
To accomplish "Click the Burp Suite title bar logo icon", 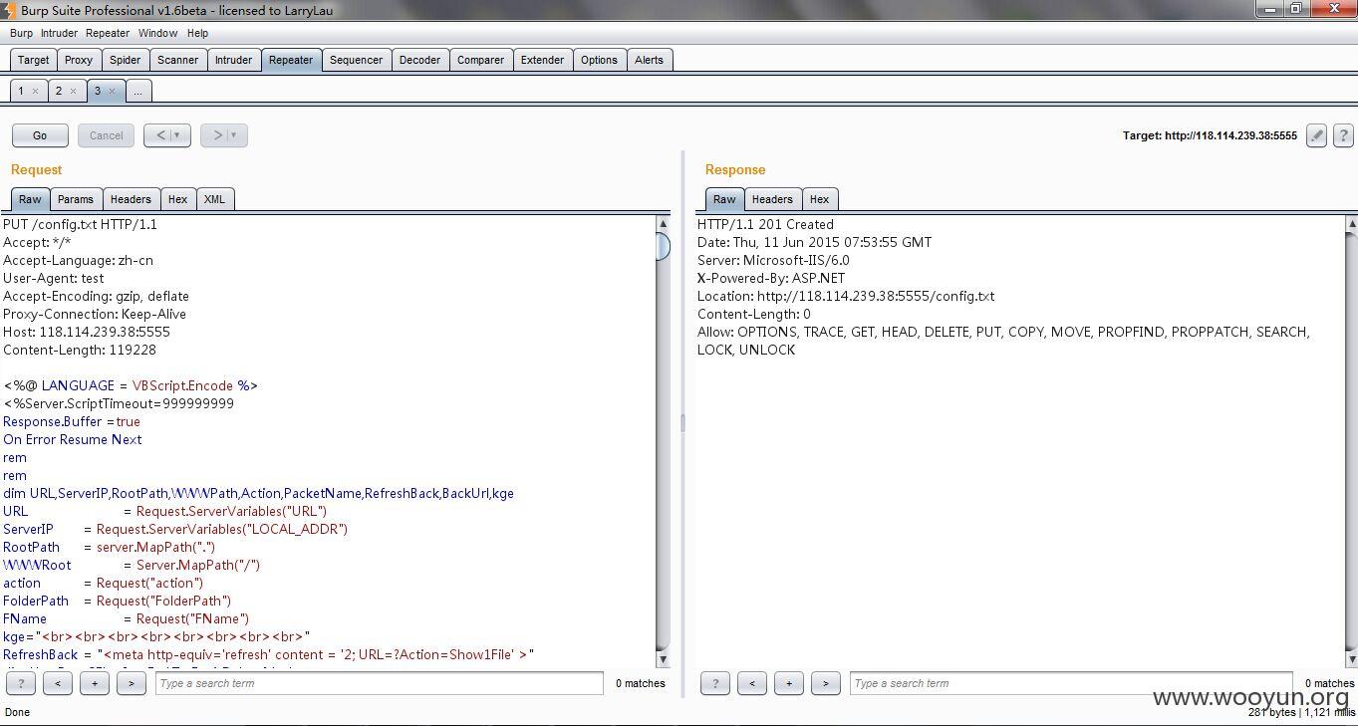I will point(10,10).
